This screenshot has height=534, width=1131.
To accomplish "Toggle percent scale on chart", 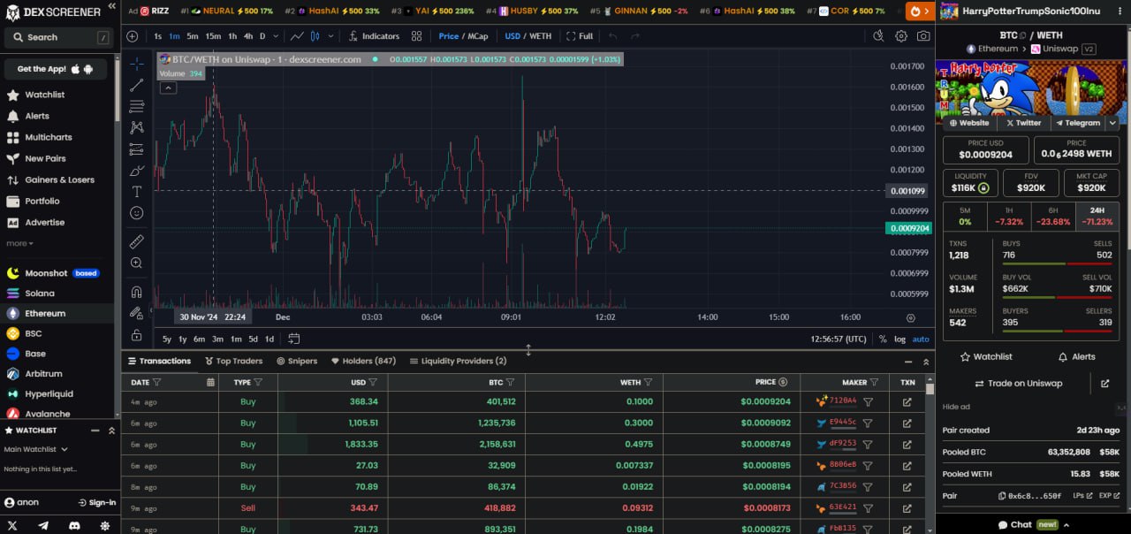I will 883,339.
